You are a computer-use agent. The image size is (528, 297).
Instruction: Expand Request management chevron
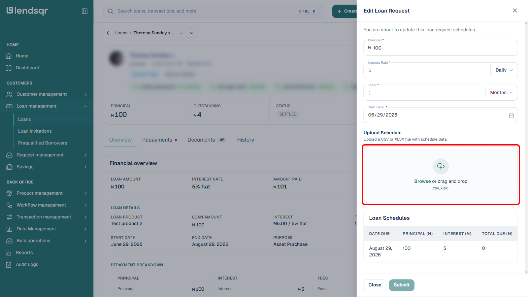85,155
